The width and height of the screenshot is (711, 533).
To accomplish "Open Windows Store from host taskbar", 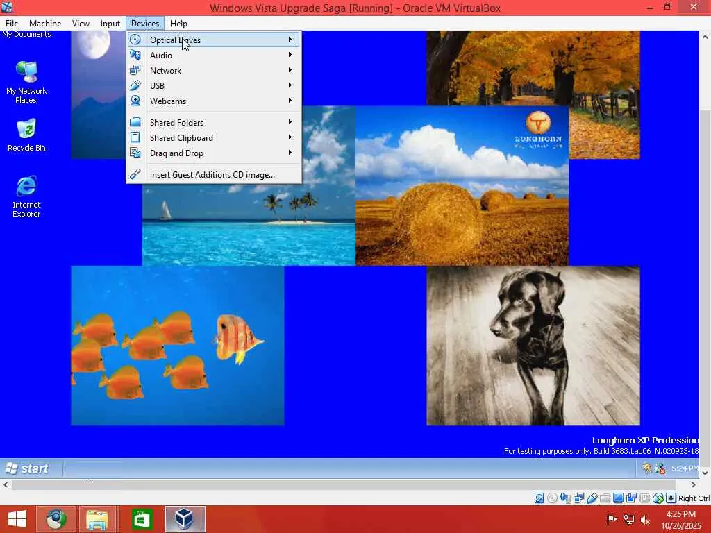I will [x=142, y=519].
